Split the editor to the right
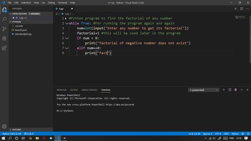The width and height of the screenshot is (251, 141). (x=242, y=9)
